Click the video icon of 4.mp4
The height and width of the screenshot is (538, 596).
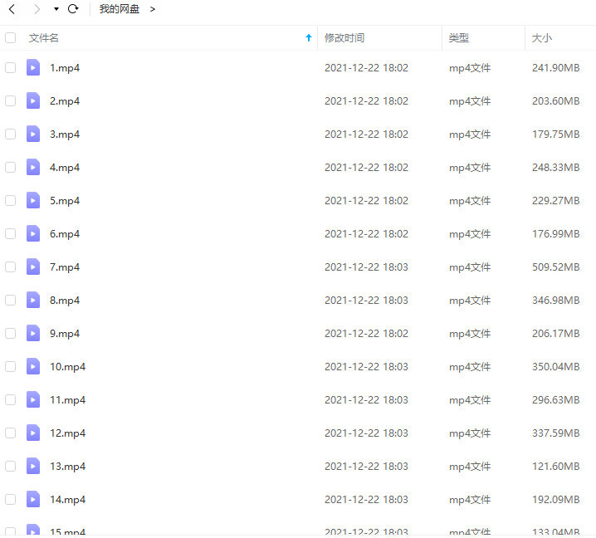point(33,167)
